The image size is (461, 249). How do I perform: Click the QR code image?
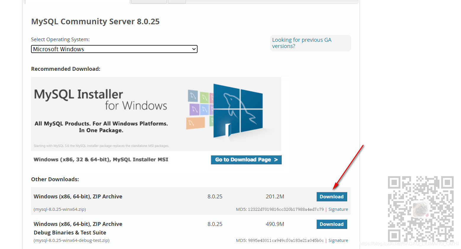(420, 209)
